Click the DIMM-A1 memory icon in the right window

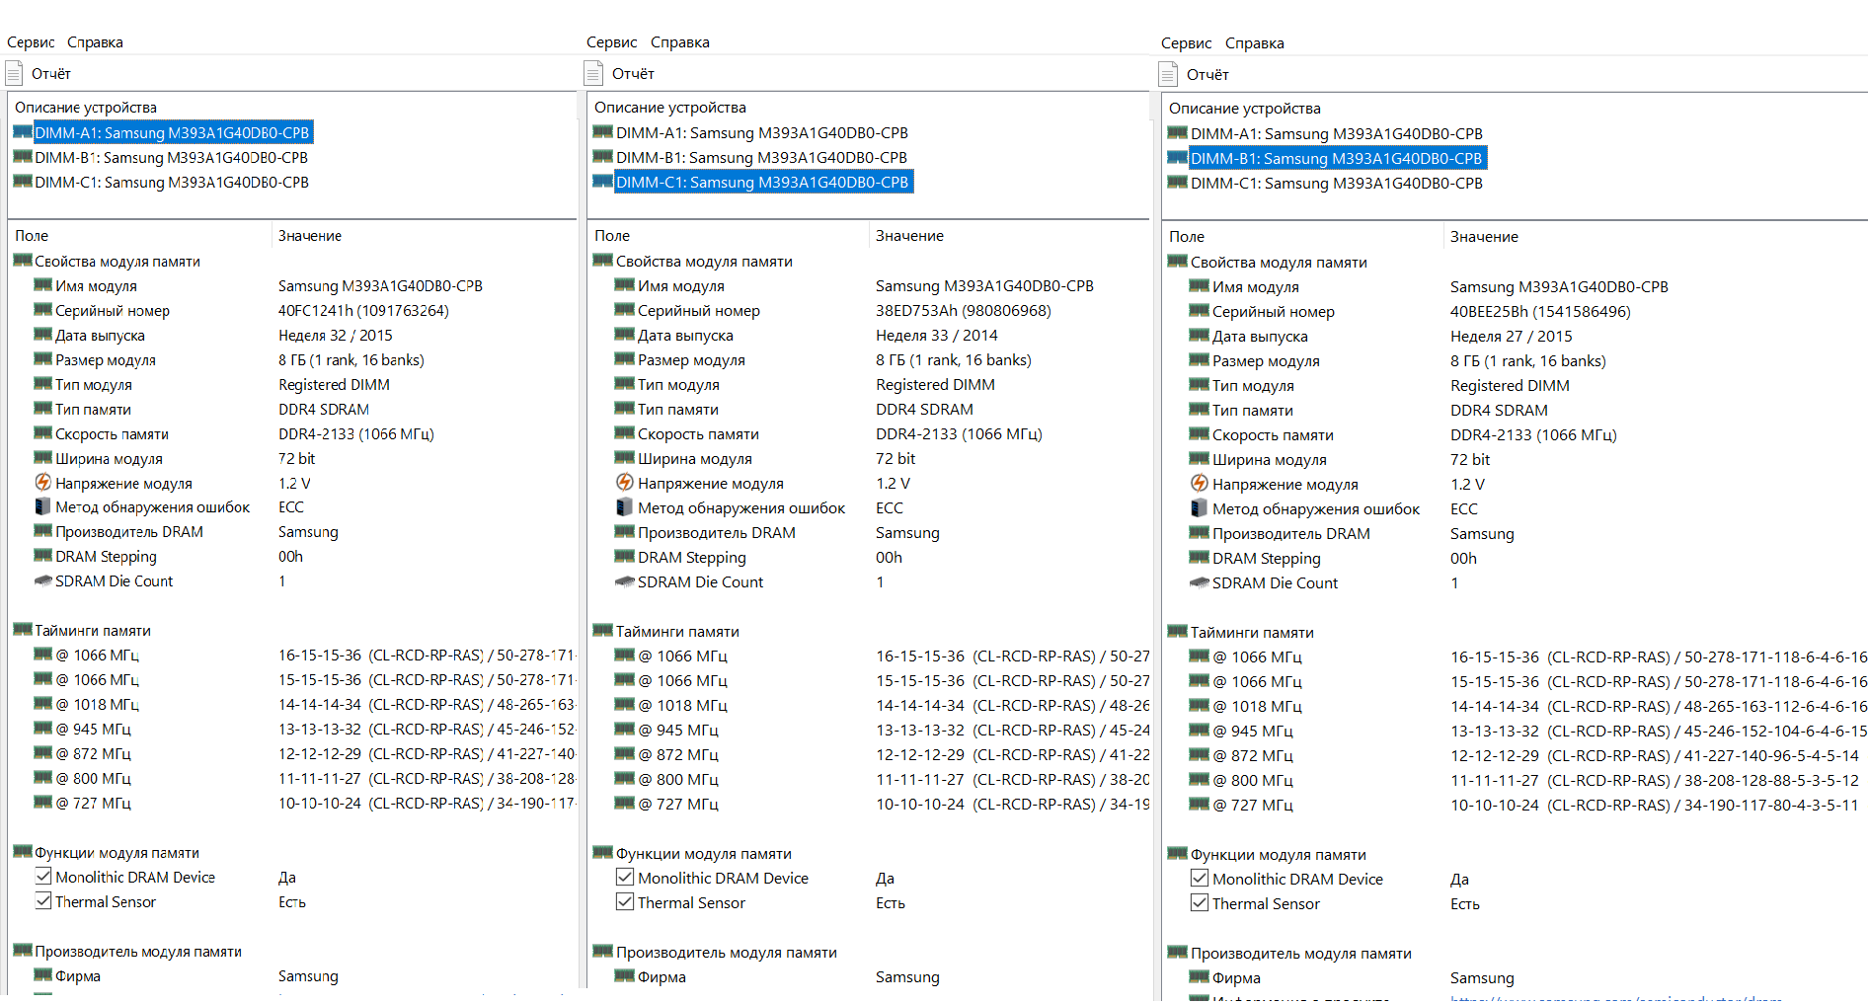tap(1178, 133)
